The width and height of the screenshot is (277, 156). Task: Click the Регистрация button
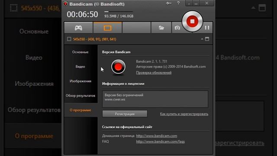click(x=125, y=114)
